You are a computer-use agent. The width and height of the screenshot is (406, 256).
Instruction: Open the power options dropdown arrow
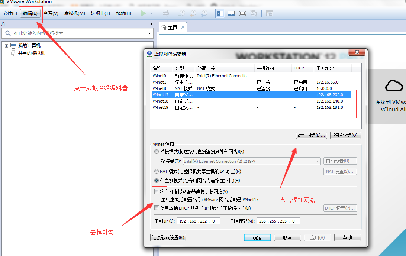click(151, 13)
